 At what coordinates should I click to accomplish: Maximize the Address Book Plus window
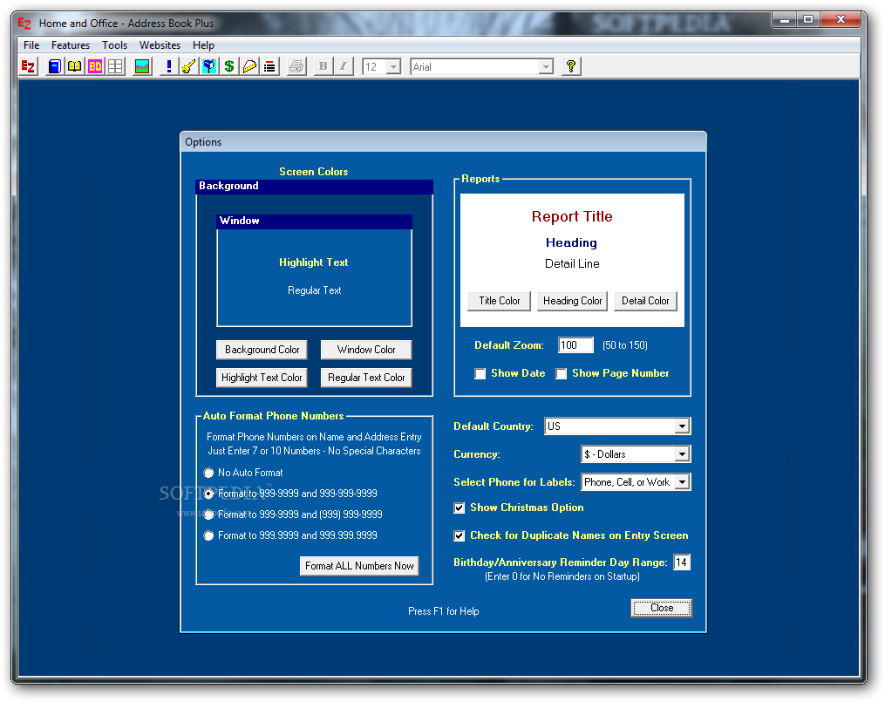coord(808,20)
